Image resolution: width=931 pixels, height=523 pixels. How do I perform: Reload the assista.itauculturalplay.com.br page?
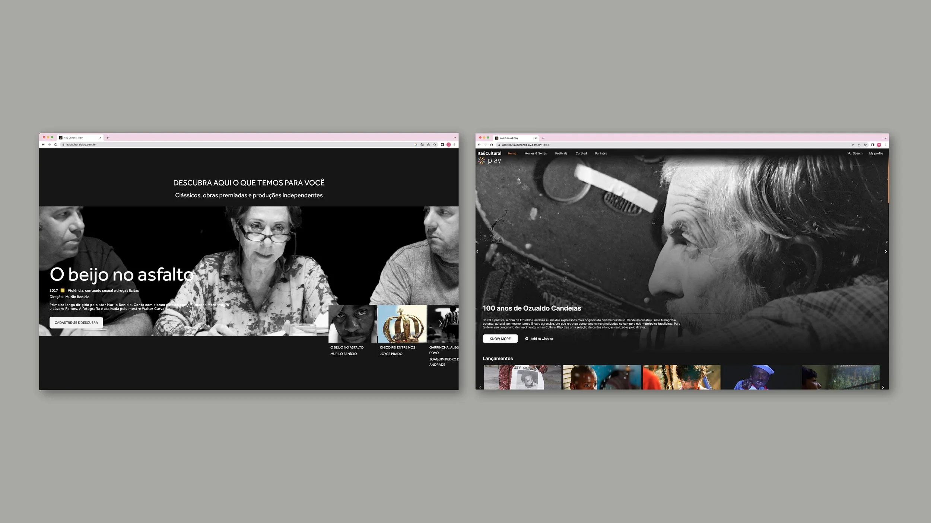(492, 145)
